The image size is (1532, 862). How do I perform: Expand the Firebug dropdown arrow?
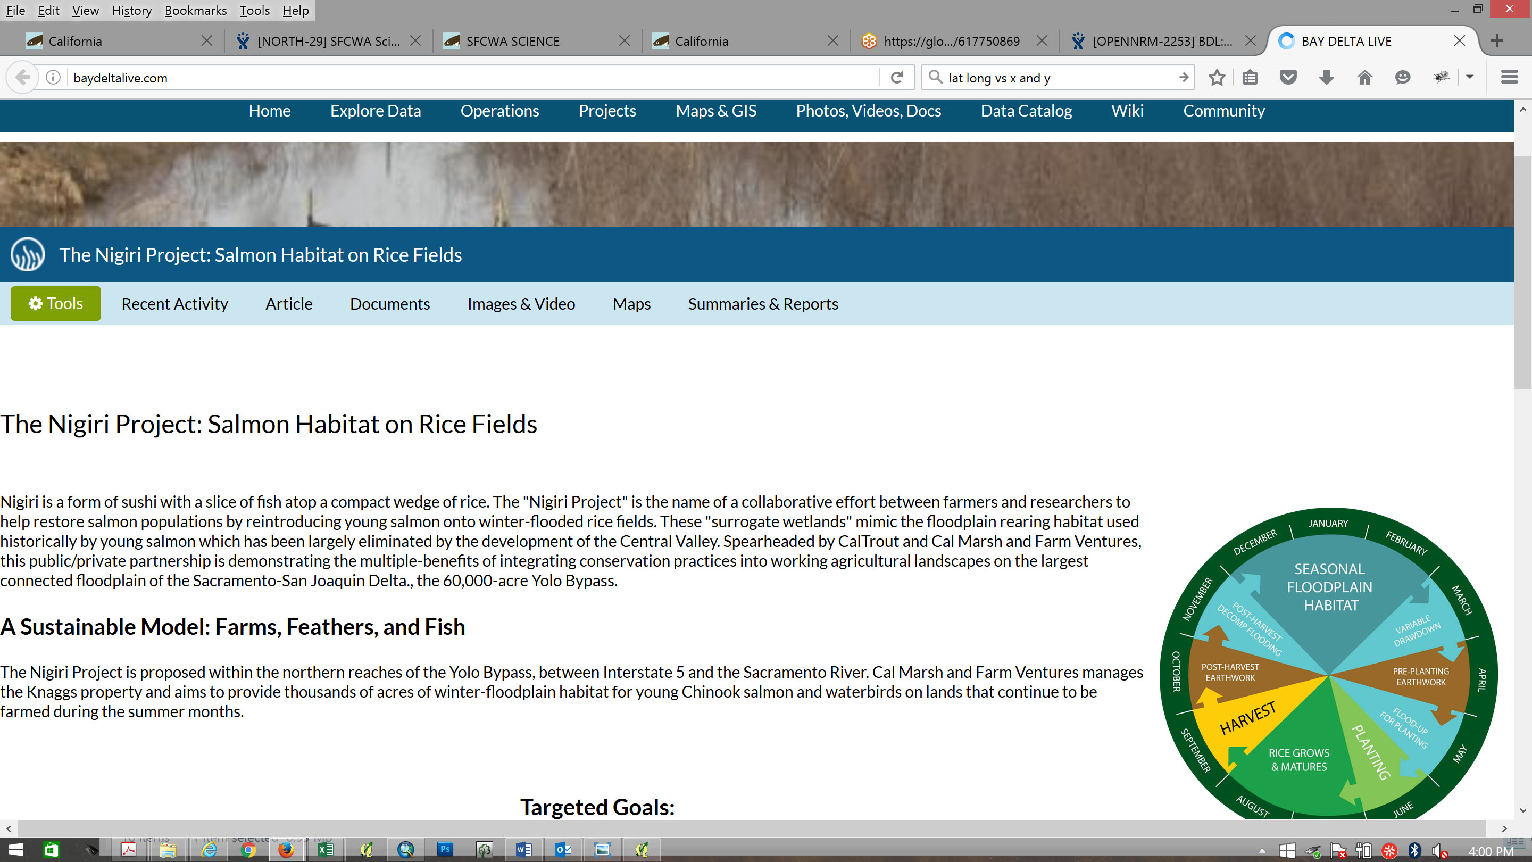tap(1470, 77)
